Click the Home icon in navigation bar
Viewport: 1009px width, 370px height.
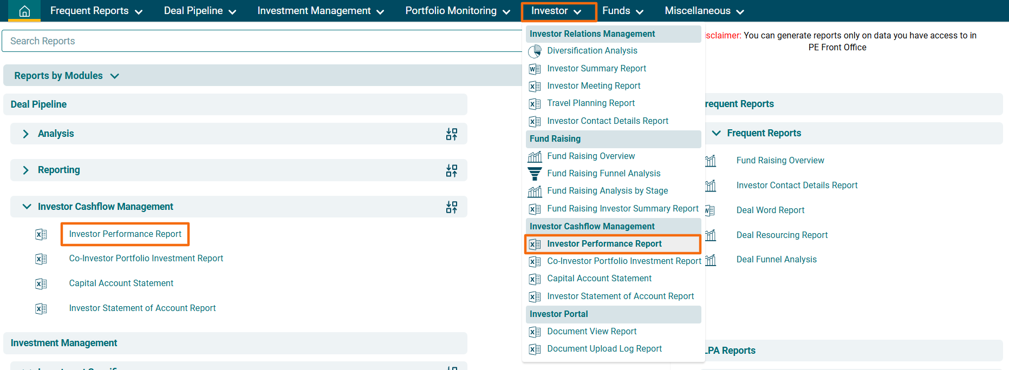24,11
